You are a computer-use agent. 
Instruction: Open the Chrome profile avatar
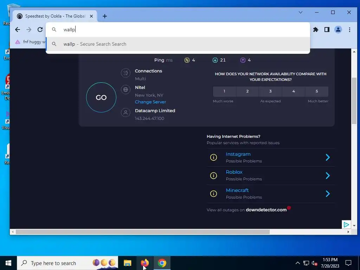click(x=338, y=30)
